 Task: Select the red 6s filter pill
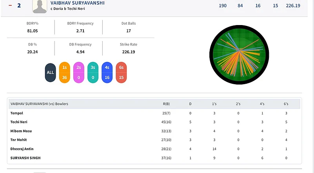click(122, 72)
